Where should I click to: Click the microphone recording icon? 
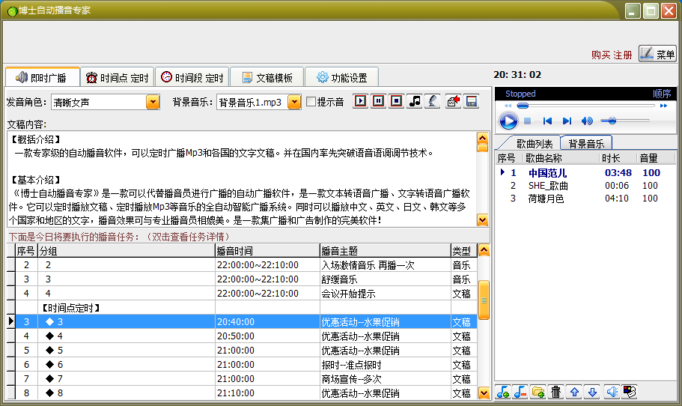tap(433, 101)
